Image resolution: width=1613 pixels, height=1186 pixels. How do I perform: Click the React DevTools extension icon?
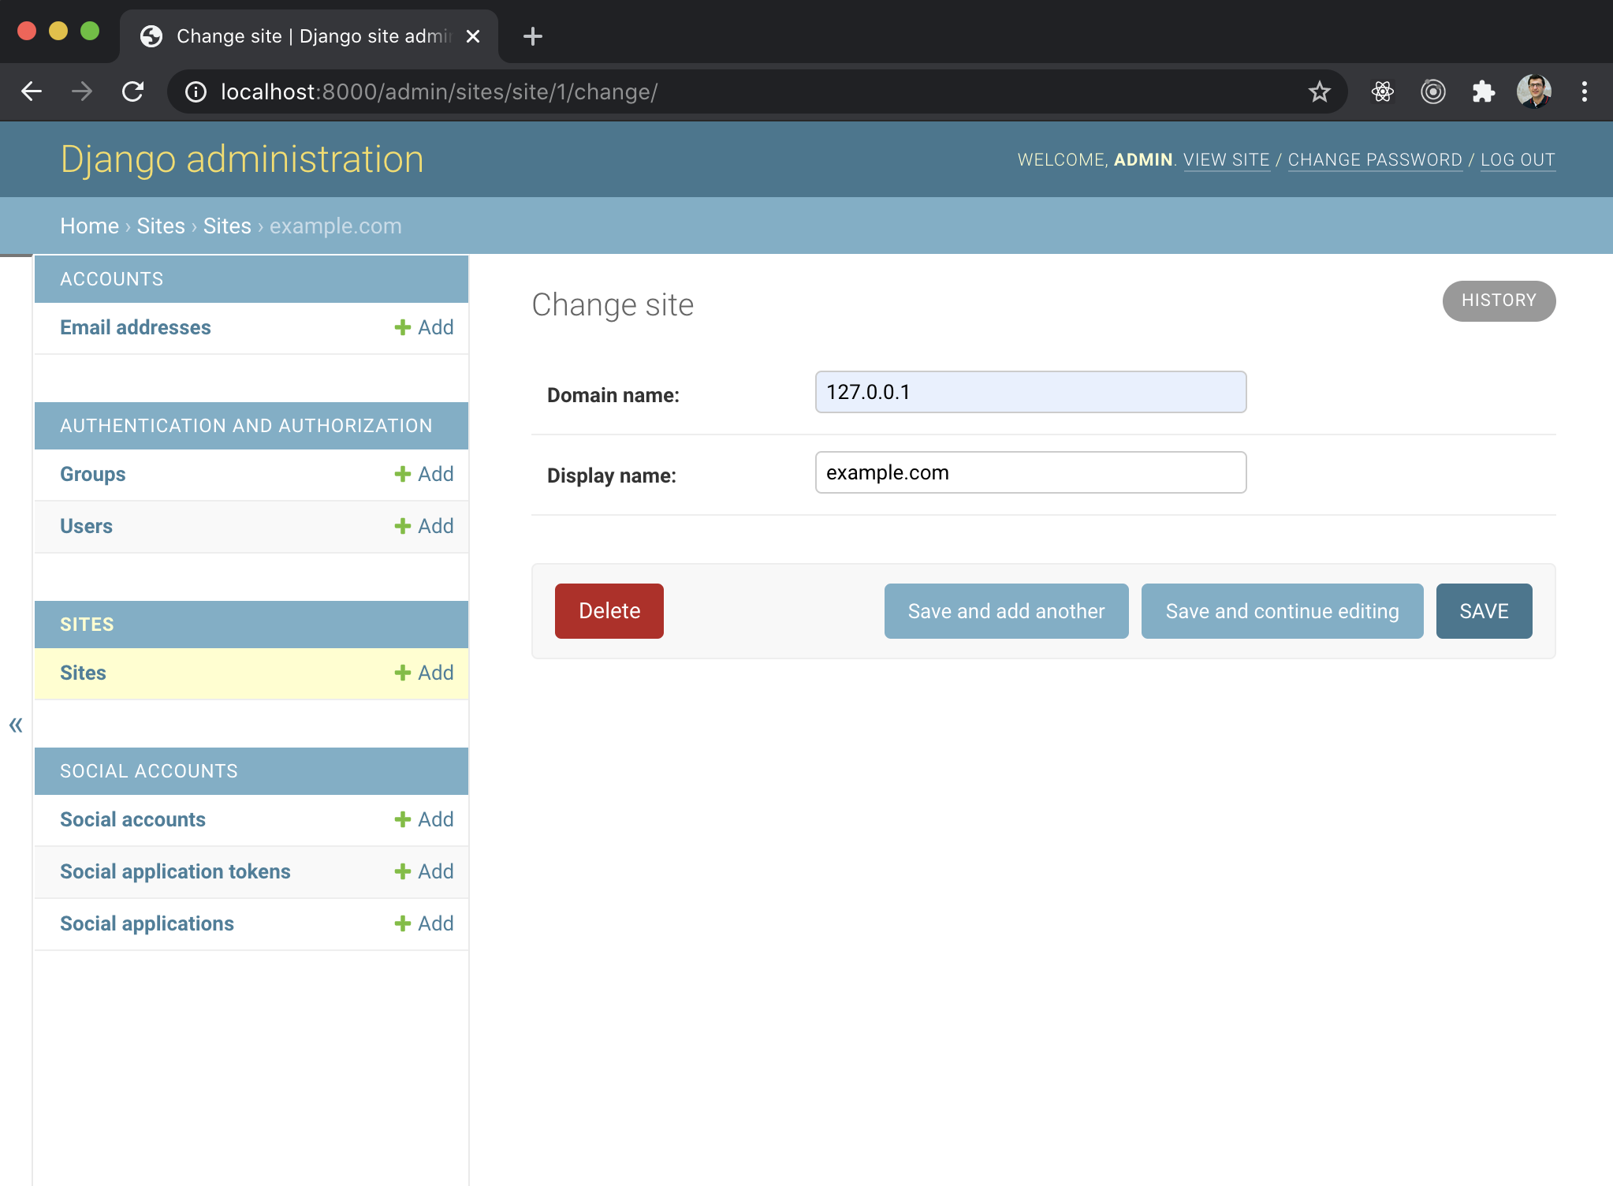click(1382, 92)
